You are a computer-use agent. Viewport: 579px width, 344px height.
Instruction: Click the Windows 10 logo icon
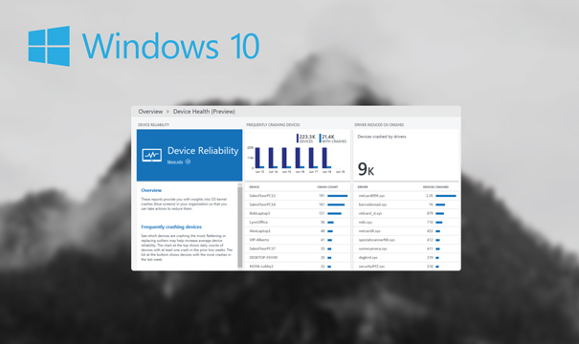(x=49, y=46)
